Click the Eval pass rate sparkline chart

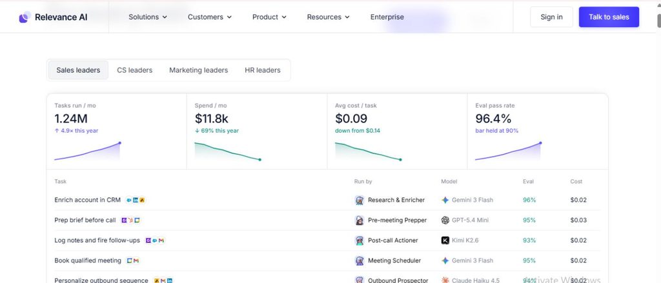pos(509,151)
